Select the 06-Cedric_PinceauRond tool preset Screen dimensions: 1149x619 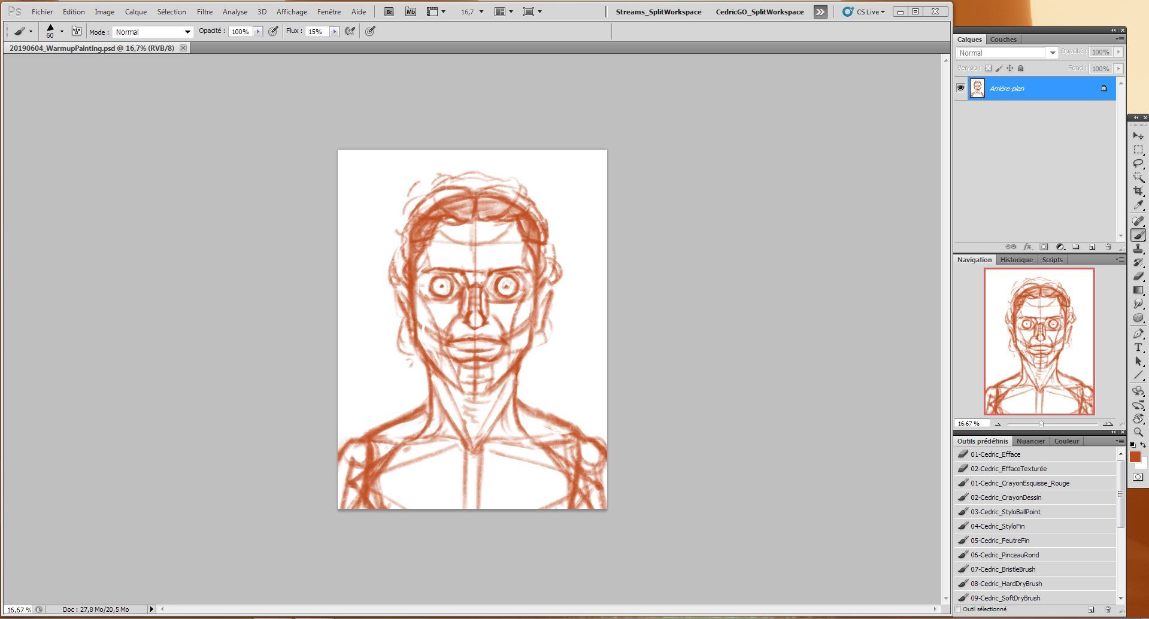[1005, 555]
